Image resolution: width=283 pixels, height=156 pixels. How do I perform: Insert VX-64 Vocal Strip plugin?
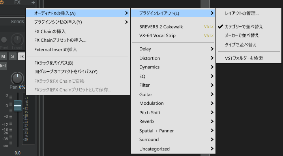coord(173,35)
